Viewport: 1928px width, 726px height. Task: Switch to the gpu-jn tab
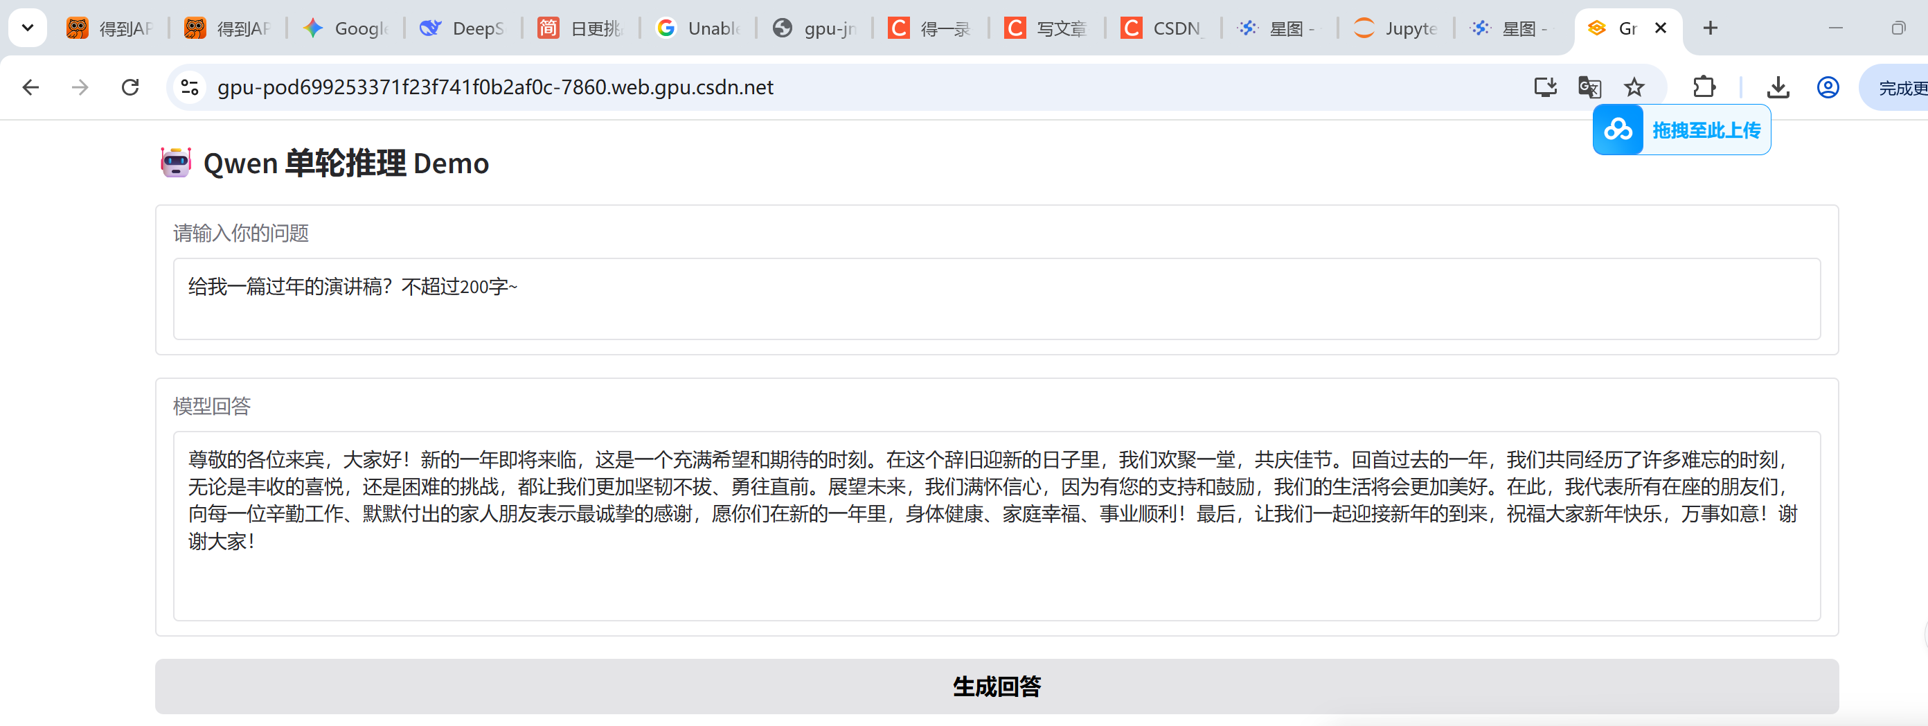815,28
